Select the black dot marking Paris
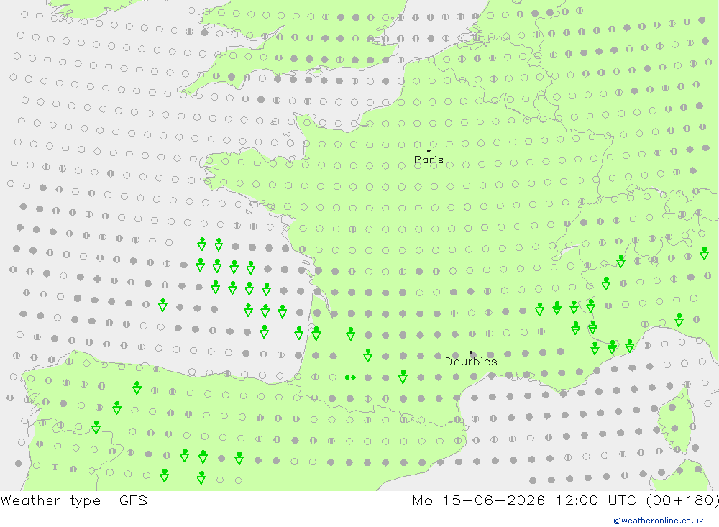Image resolution: width=719 pixels, height=527 pixels. coord(429,150)
